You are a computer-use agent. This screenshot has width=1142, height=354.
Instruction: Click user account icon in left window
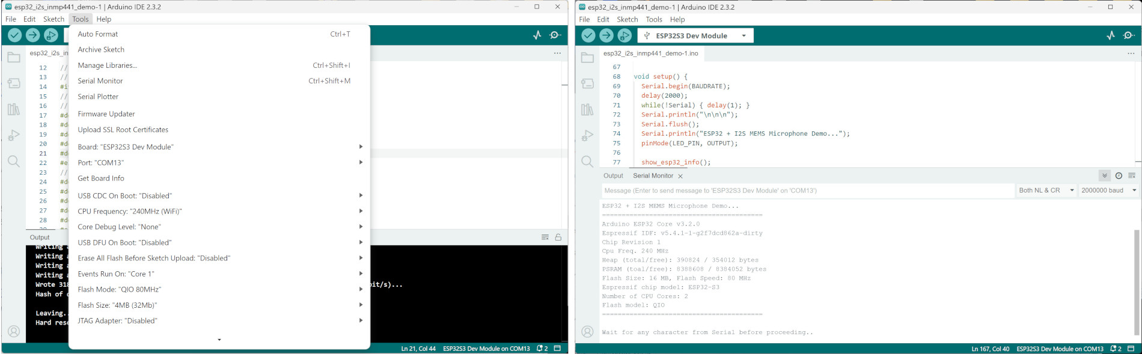coord(14,331)
